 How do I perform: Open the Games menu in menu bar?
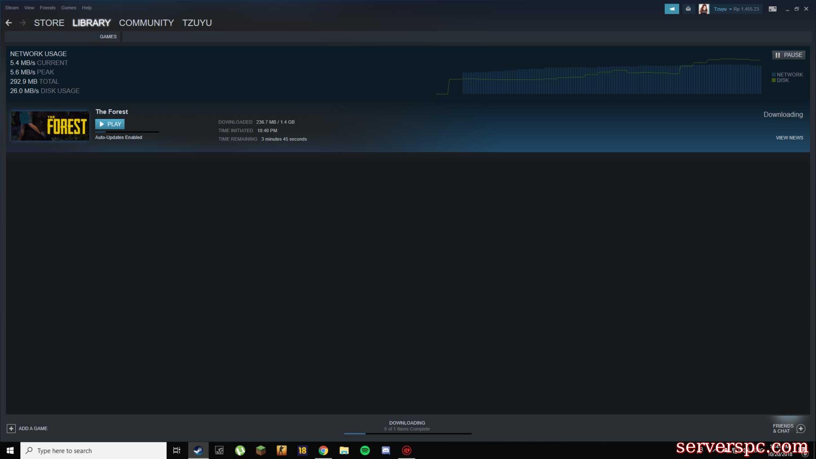(69, 8)
